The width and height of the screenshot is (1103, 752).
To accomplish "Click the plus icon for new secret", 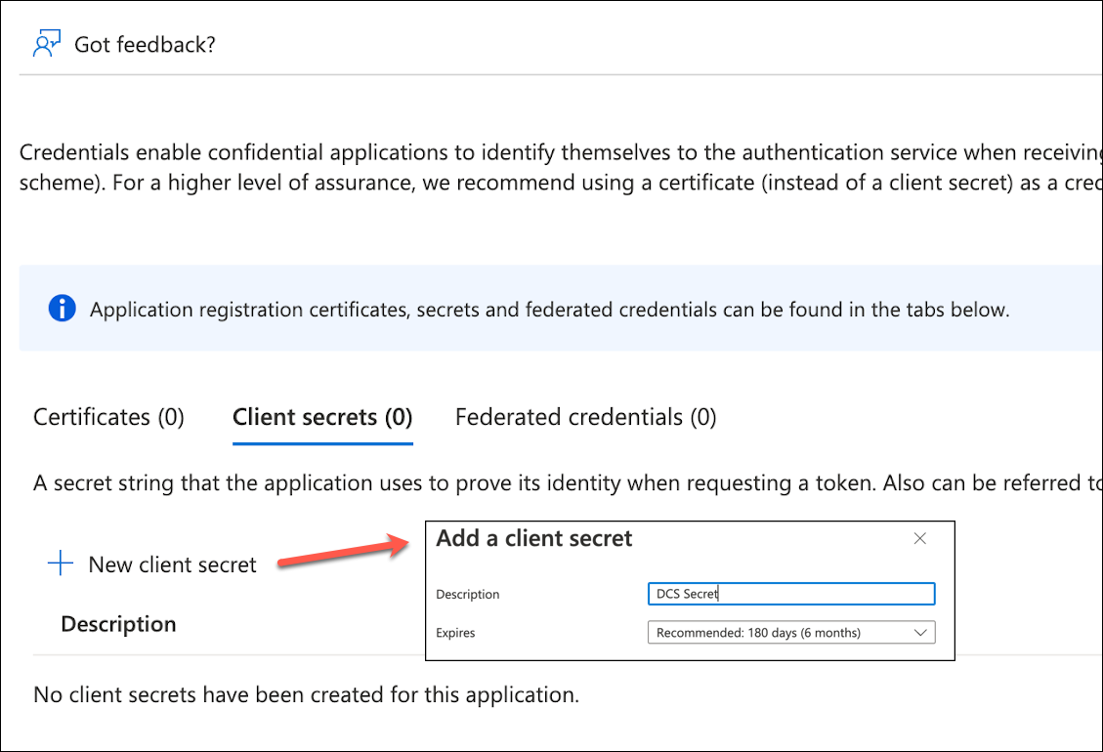I will coord(61,564).
